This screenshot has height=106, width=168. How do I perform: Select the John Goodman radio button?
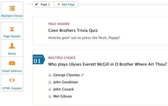[x=50, y=82]
